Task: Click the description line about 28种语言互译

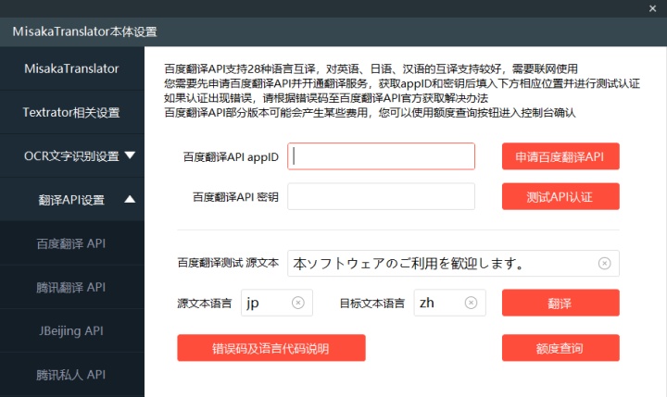Action: (371, 68)
